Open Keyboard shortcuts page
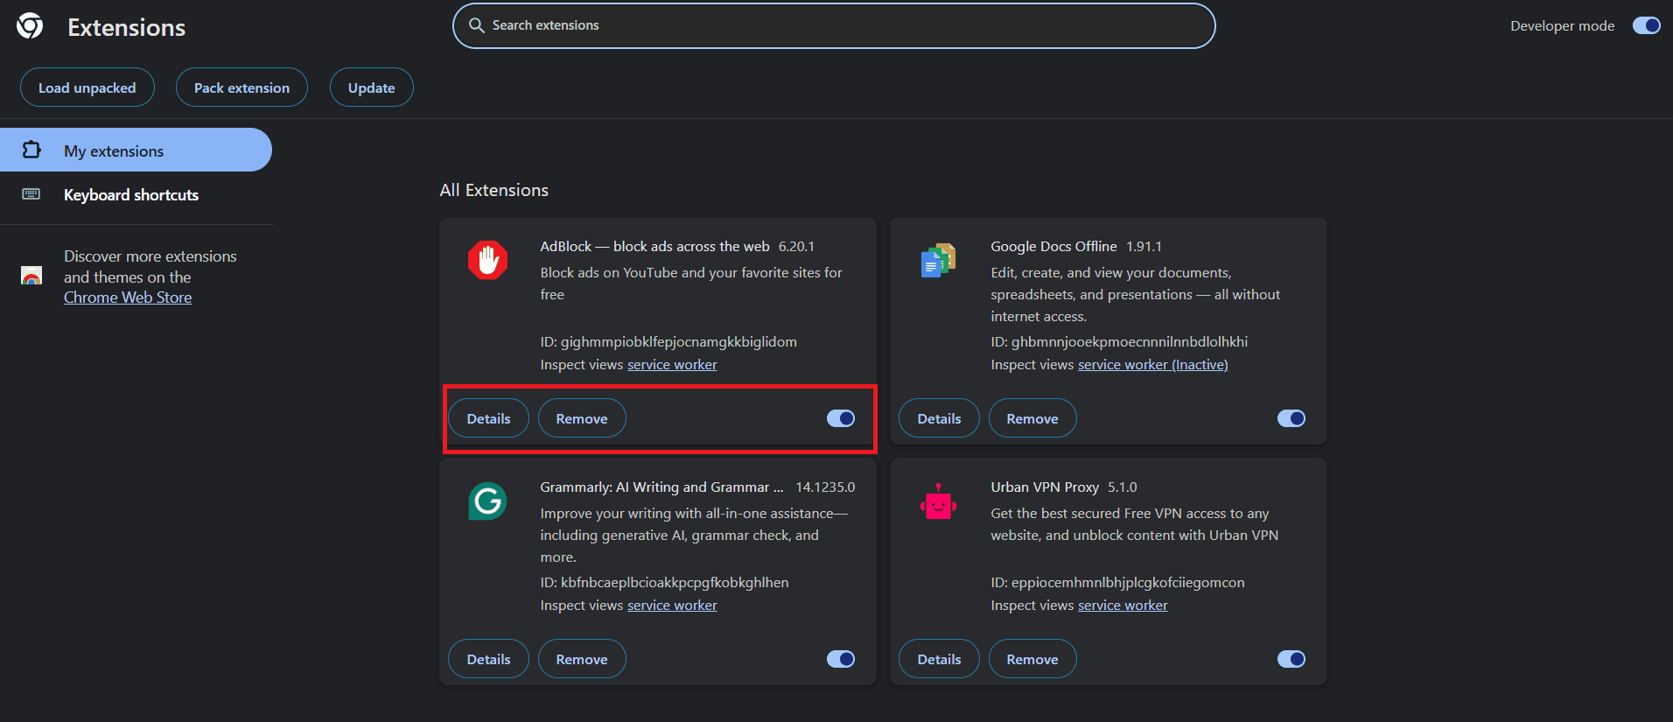This screenshot has width=1673, height=722. pos(131,194)
